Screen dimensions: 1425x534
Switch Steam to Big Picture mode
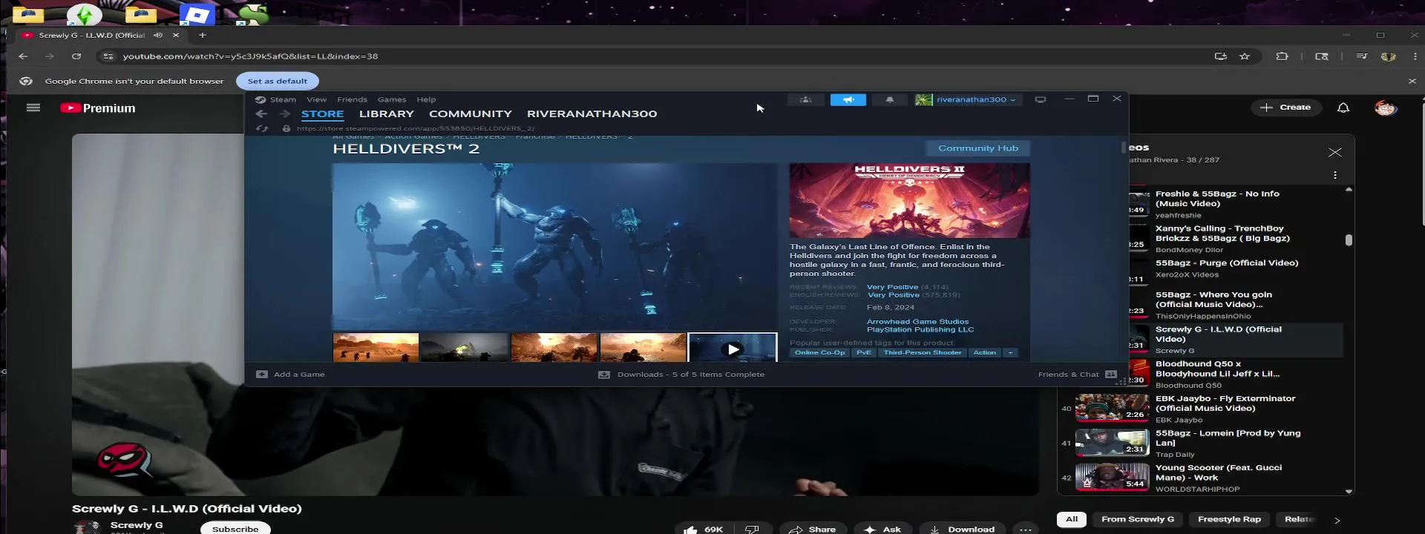click(1041, 99)
